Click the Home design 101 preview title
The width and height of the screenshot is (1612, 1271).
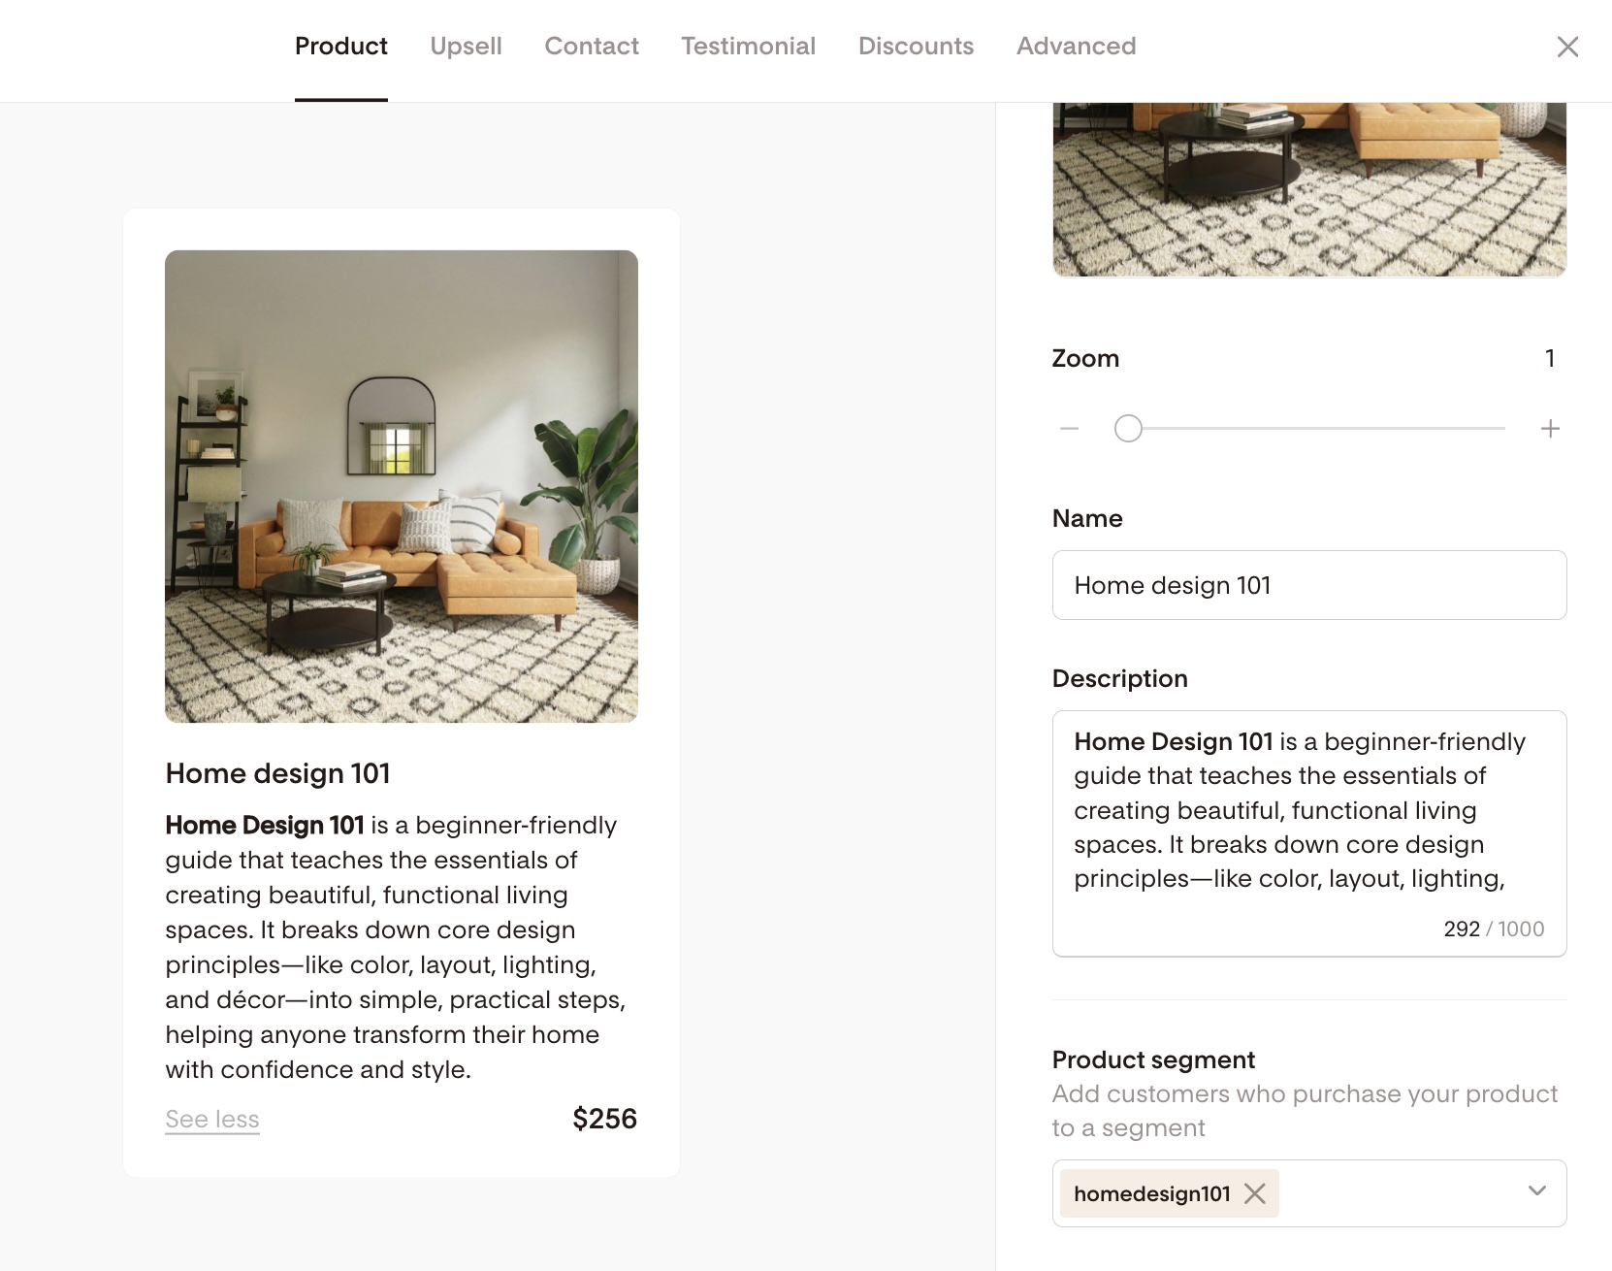[x=278, y=773]
